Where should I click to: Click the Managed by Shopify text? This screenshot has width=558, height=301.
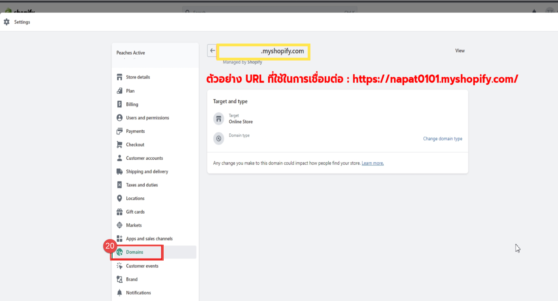point(242,62)
